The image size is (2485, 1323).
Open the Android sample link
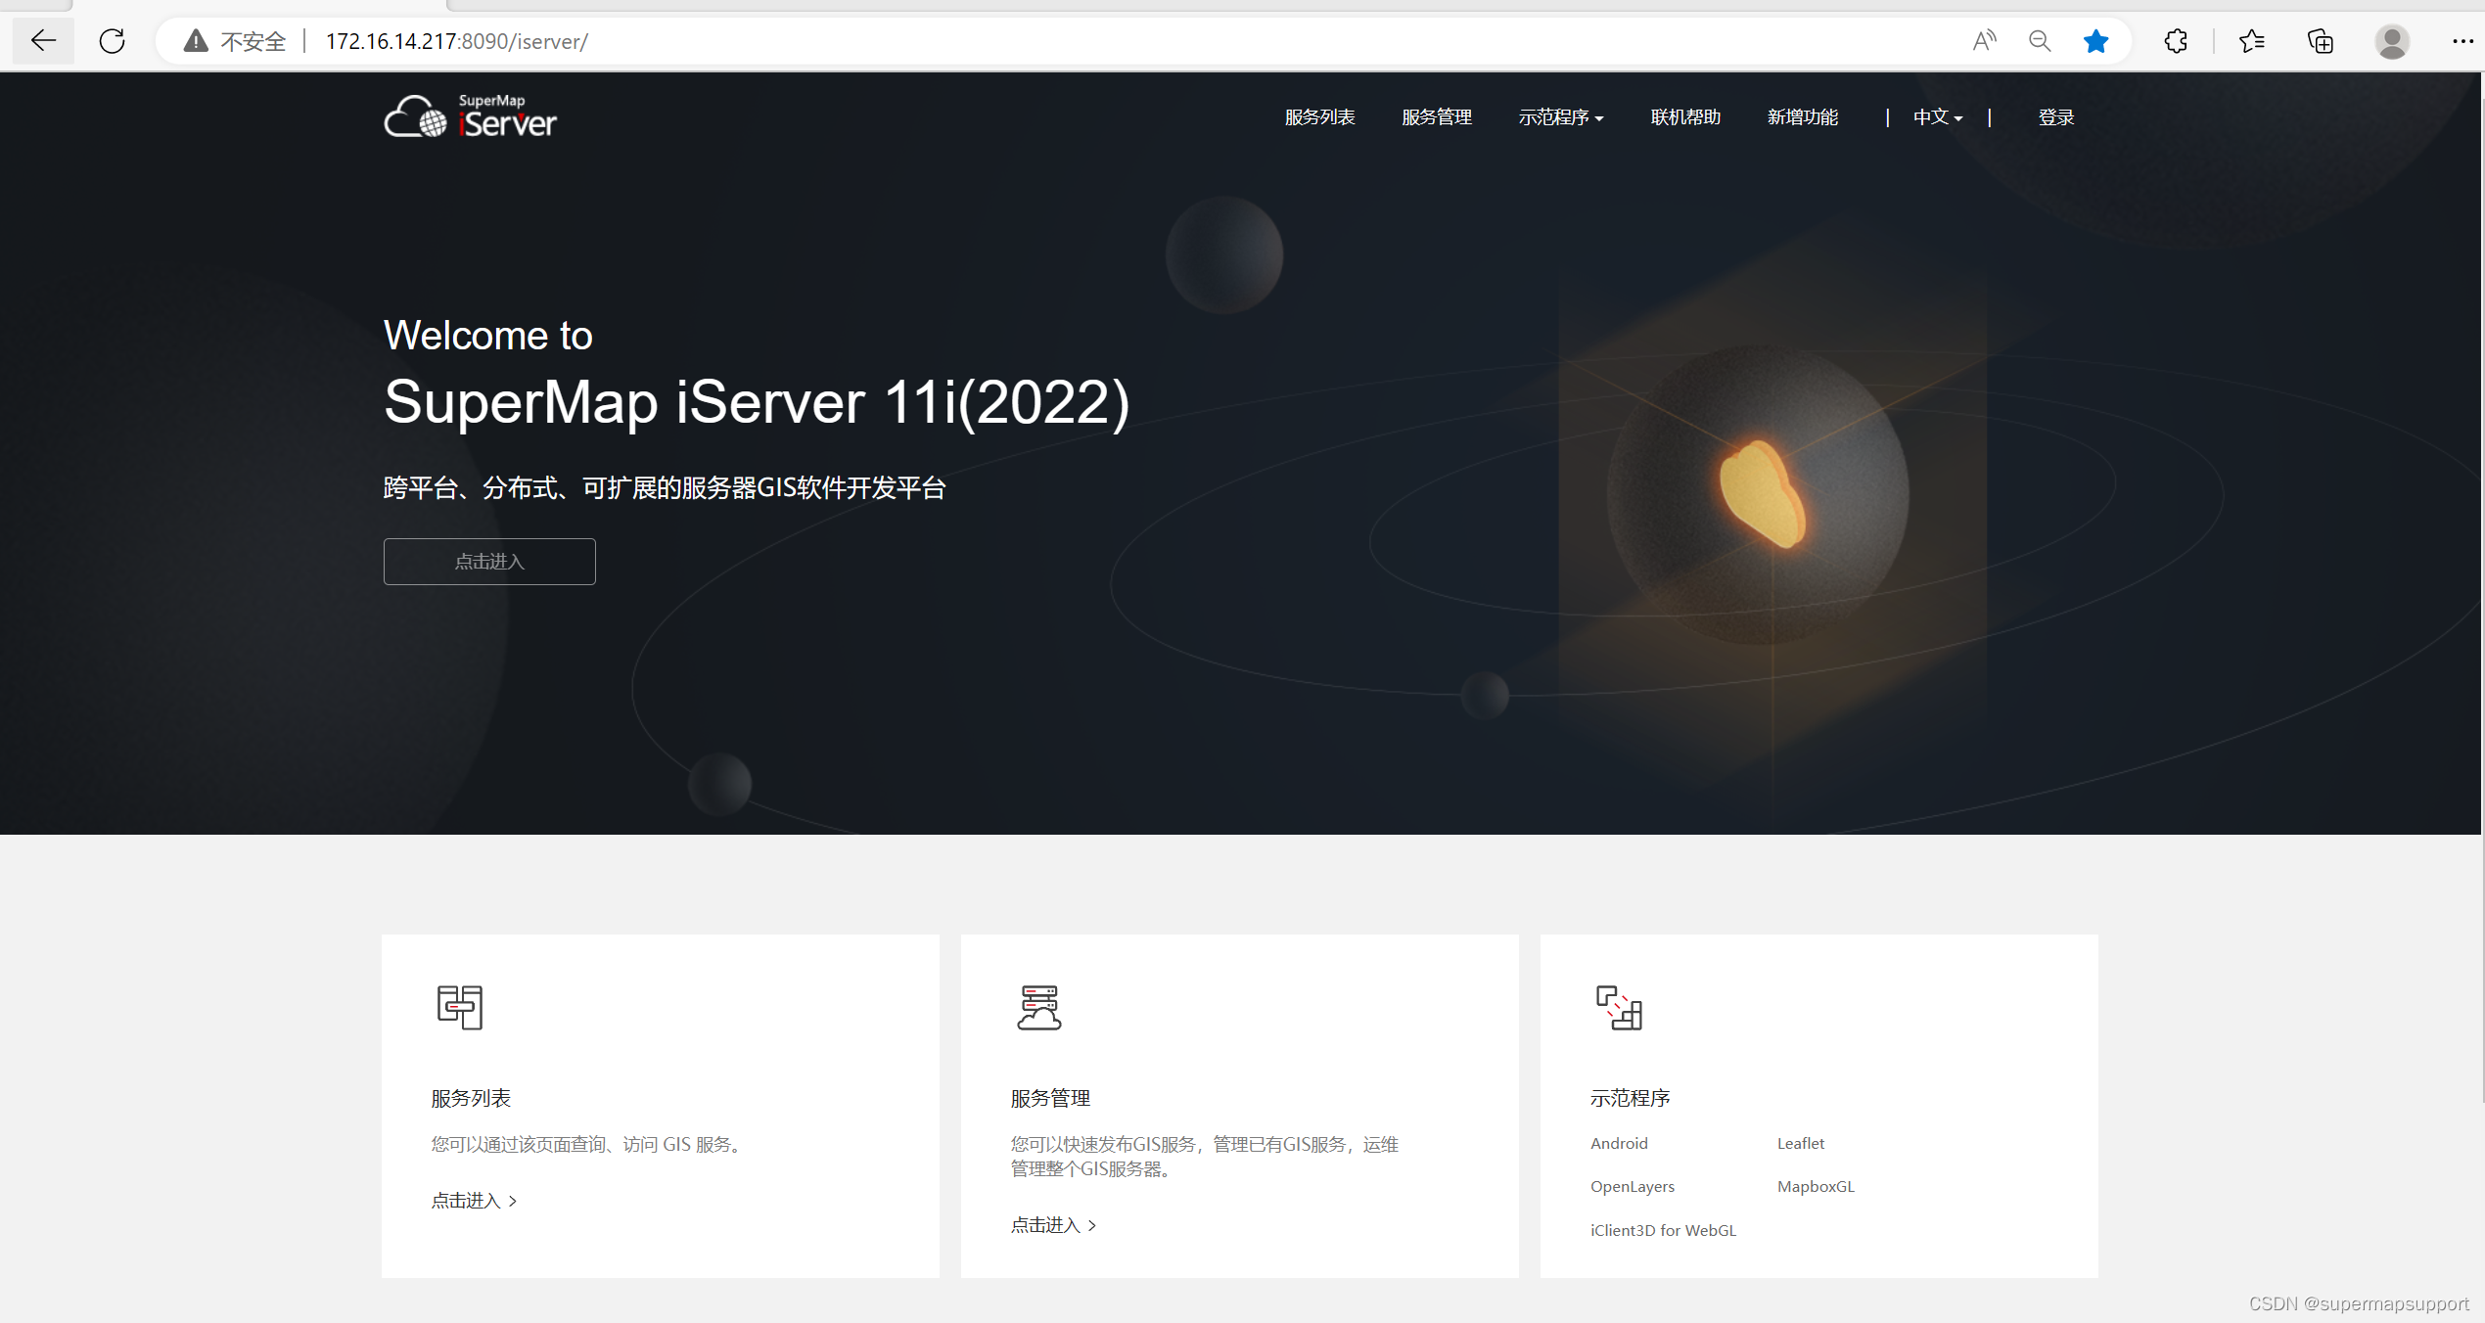click(x=1619, y=1143)
